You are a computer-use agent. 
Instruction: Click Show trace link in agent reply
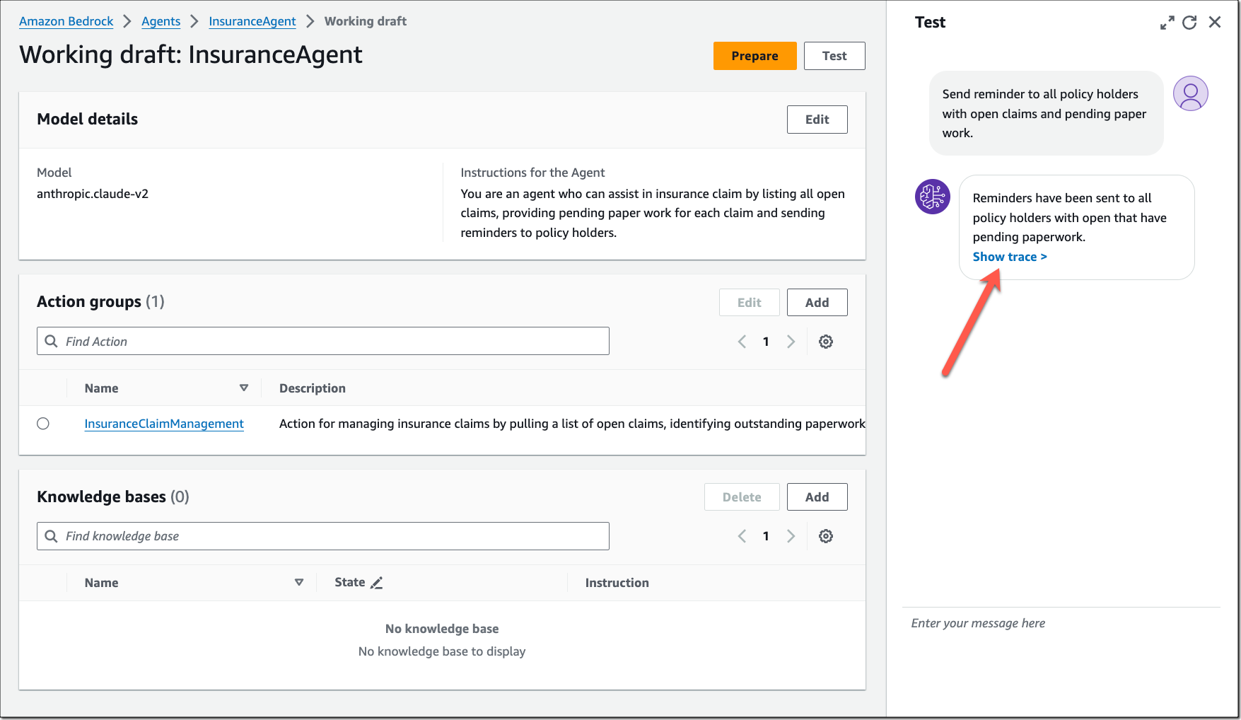(1010, 257)
